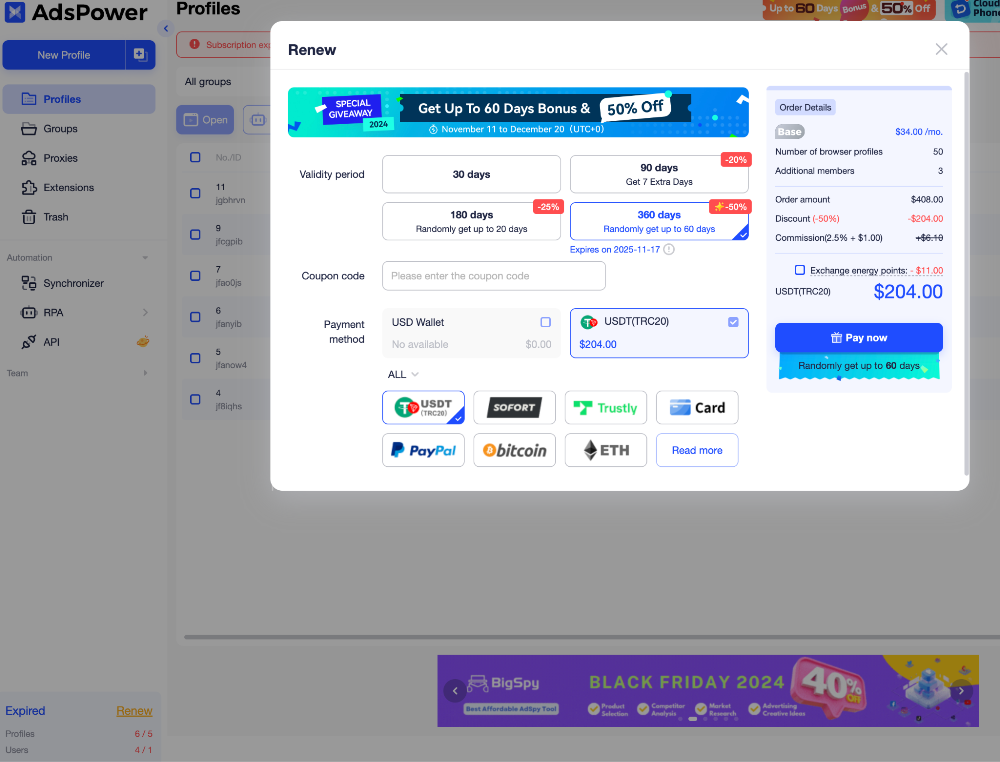Check the USD Wallet checkbox
The height and width of the screenshot is (762, 1000).
coord(546,322)
